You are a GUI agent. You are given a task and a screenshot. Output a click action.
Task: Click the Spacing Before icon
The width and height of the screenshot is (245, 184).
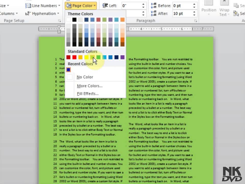point(154,6)
